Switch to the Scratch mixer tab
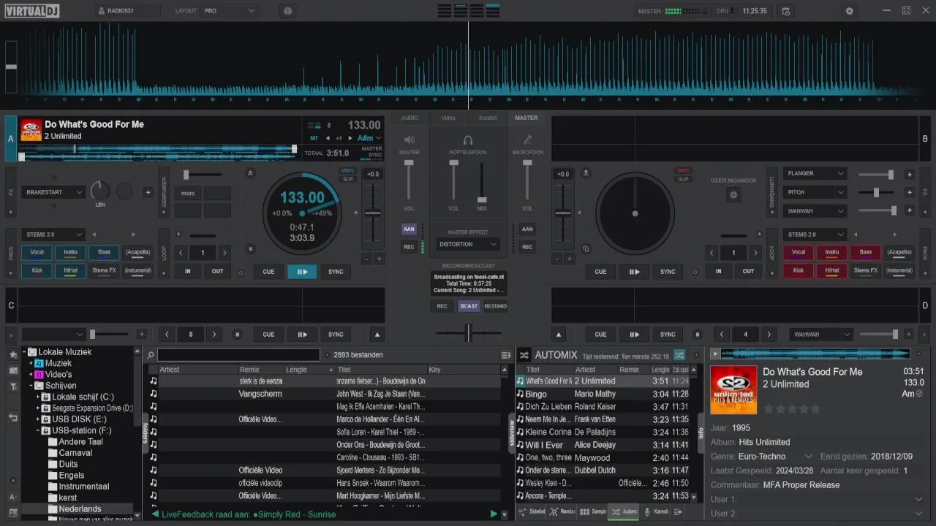This screenshot has width=936, height=526. click(488, 118)
